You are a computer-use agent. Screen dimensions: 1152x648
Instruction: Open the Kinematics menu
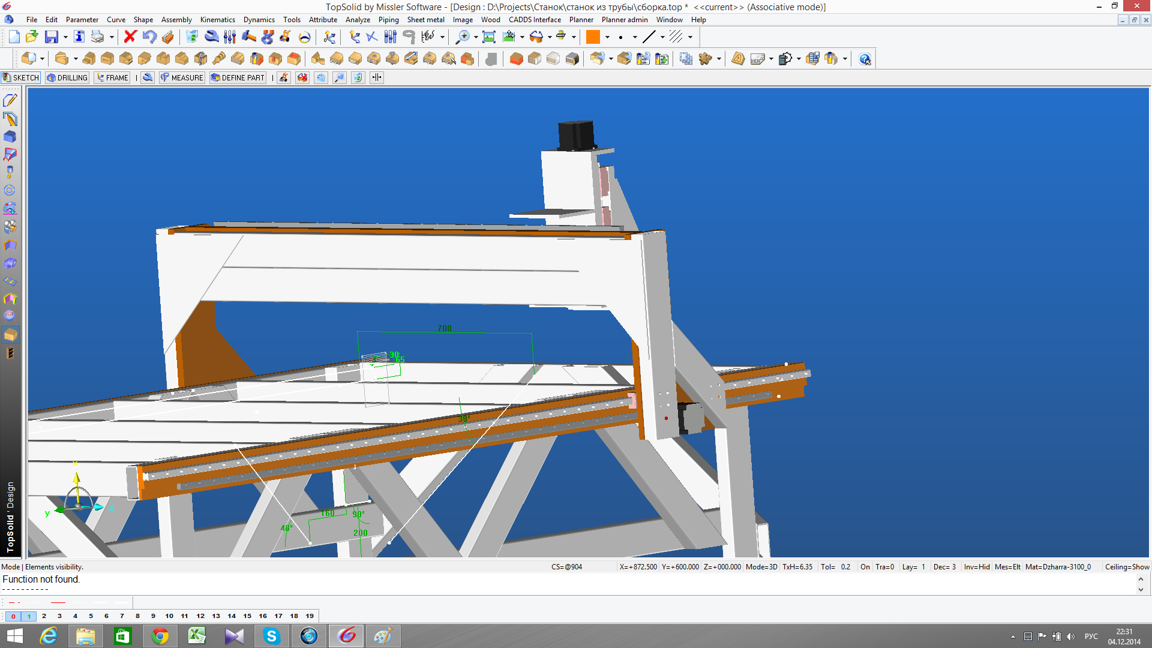(x=217, y=20)
